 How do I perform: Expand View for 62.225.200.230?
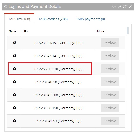110,69
